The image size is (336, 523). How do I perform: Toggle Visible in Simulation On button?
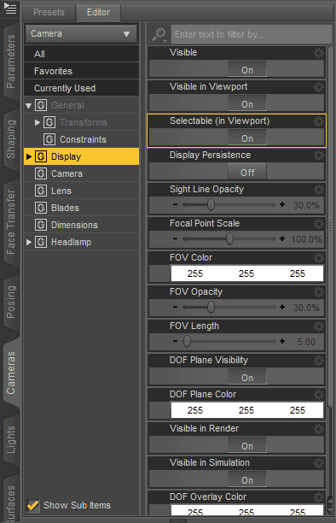point(247,480)
